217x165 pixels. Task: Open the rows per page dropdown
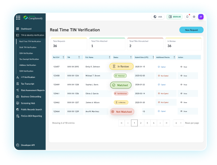tap(178, 123)
